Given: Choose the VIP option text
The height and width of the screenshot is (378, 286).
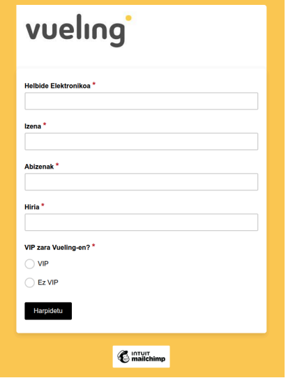Looking at the screenshot, I should point(43,264).
